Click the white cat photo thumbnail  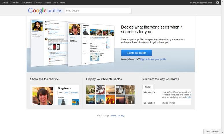120,90
